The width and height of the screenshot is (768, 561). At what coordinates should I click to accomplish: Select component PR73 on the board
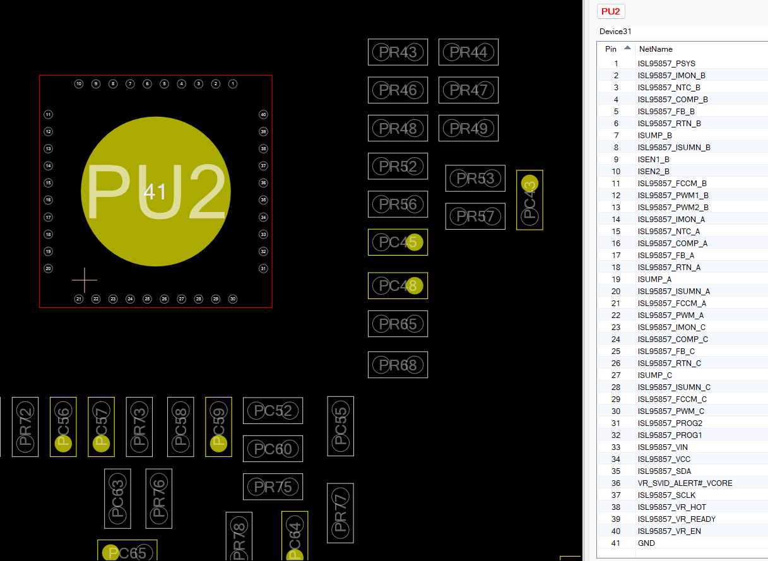139,427
